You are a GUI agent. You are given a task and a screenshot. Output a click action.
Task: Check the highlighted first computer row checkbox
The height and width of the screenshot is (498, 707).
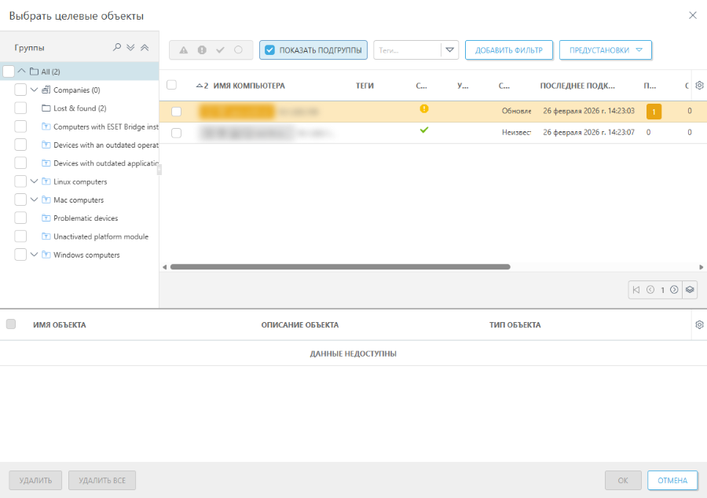(x=176, y=112)
